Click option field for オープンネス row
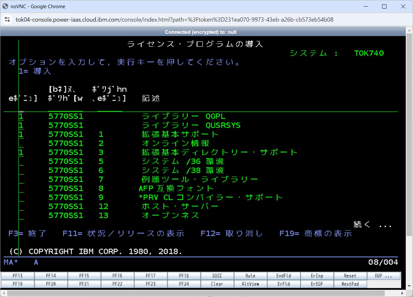Screen dimensions: 413x297 click(x=21, y=215)
